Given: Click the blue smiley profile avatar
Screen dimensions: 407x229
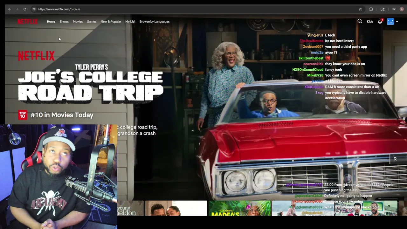Looking at the screenshot, I should click(x=390, y=21).
